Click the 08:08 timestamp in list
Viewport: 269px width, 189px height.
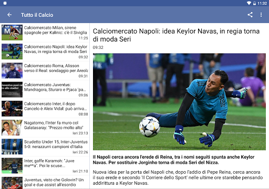coord(83,114)
